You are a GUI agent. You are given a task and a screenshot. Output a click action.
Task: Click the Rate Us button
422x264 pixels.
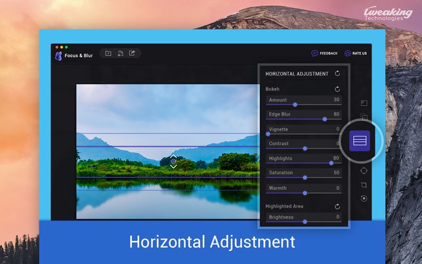click(x=356, y=53)
